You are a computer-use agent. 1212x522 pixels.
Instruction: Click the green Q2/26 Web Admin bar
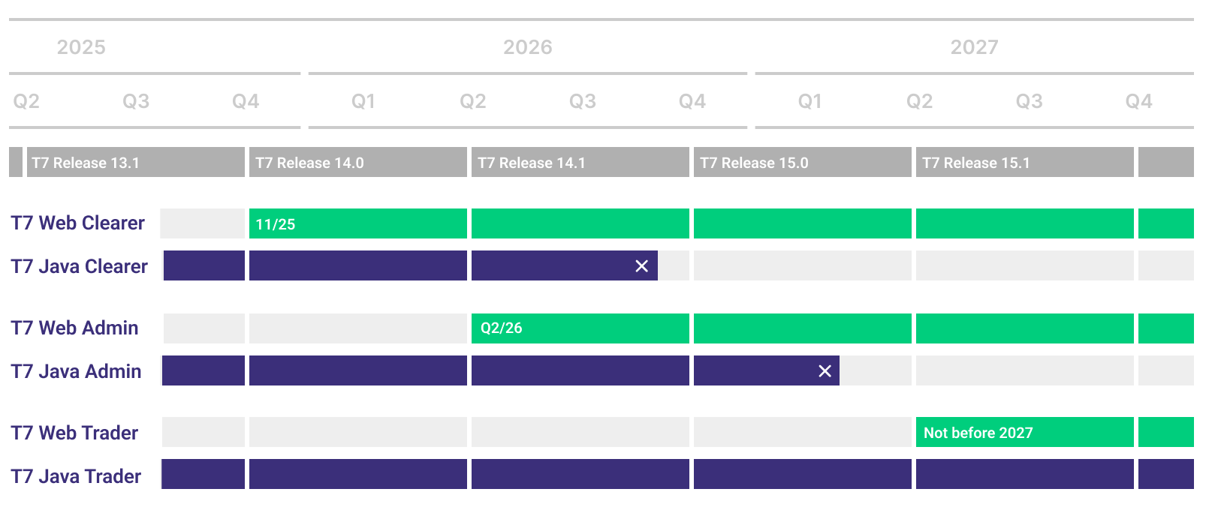[580, 328]
